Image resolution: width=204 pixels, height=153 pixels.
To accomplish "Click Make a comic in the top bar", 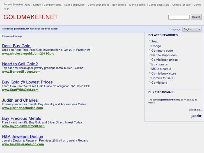I will (x=137, y=5).
